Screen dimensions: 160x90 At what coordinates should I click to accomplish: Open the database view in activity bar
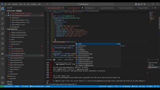(2, 48)
